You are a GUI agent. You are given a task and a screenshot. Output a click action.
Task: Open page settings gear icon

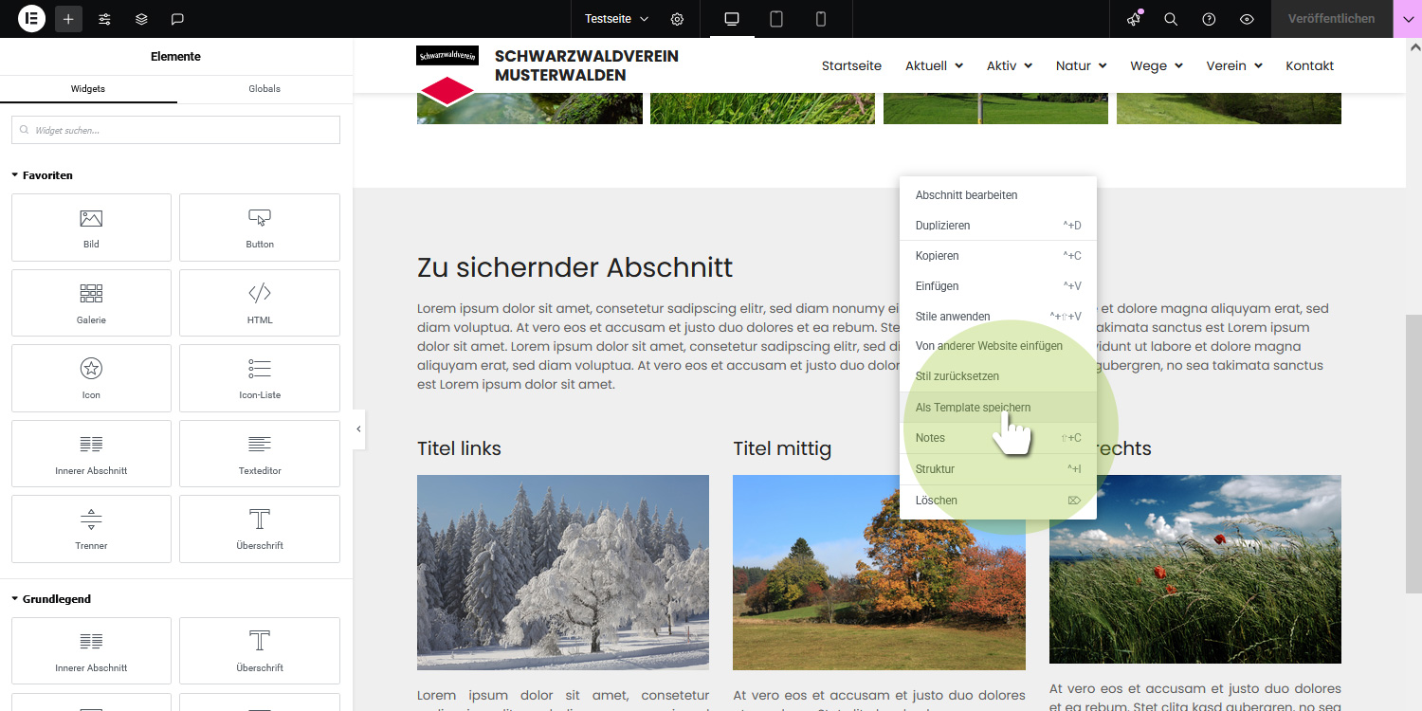(677, 19)
